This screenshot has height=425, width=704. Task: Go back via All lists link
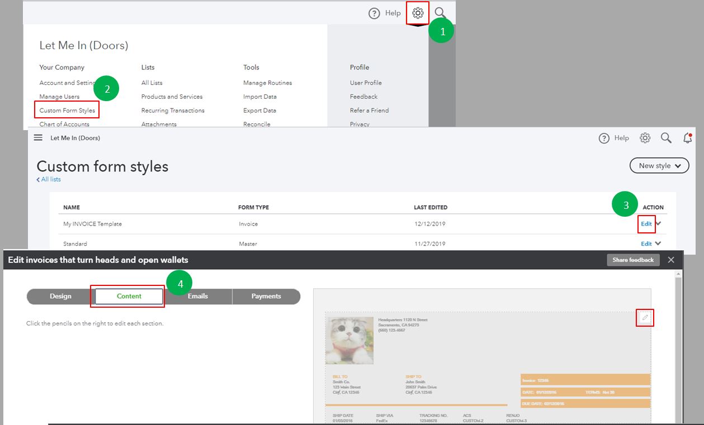[x=49, y=179]
